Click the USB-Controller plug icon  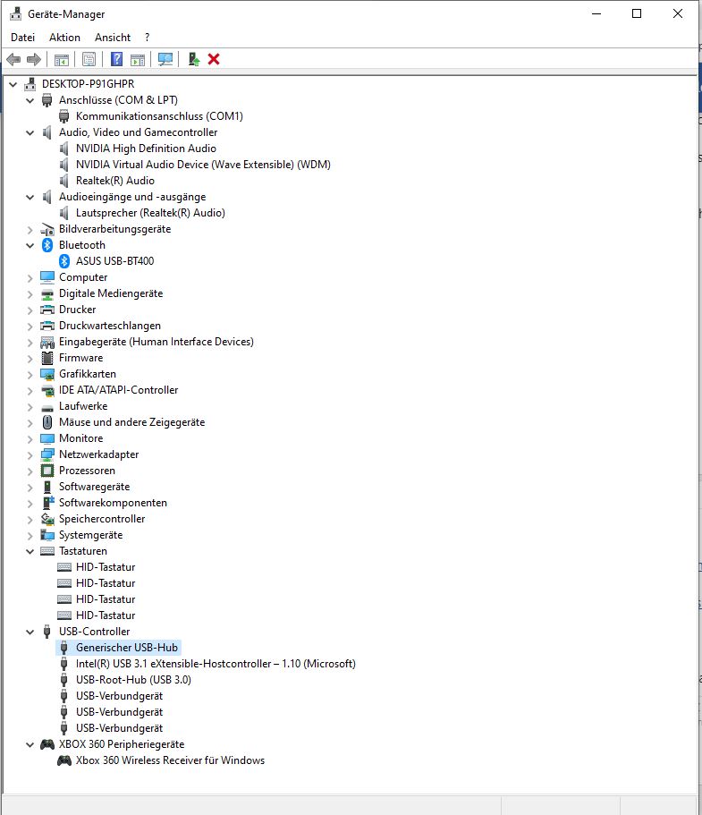(47, 632)
